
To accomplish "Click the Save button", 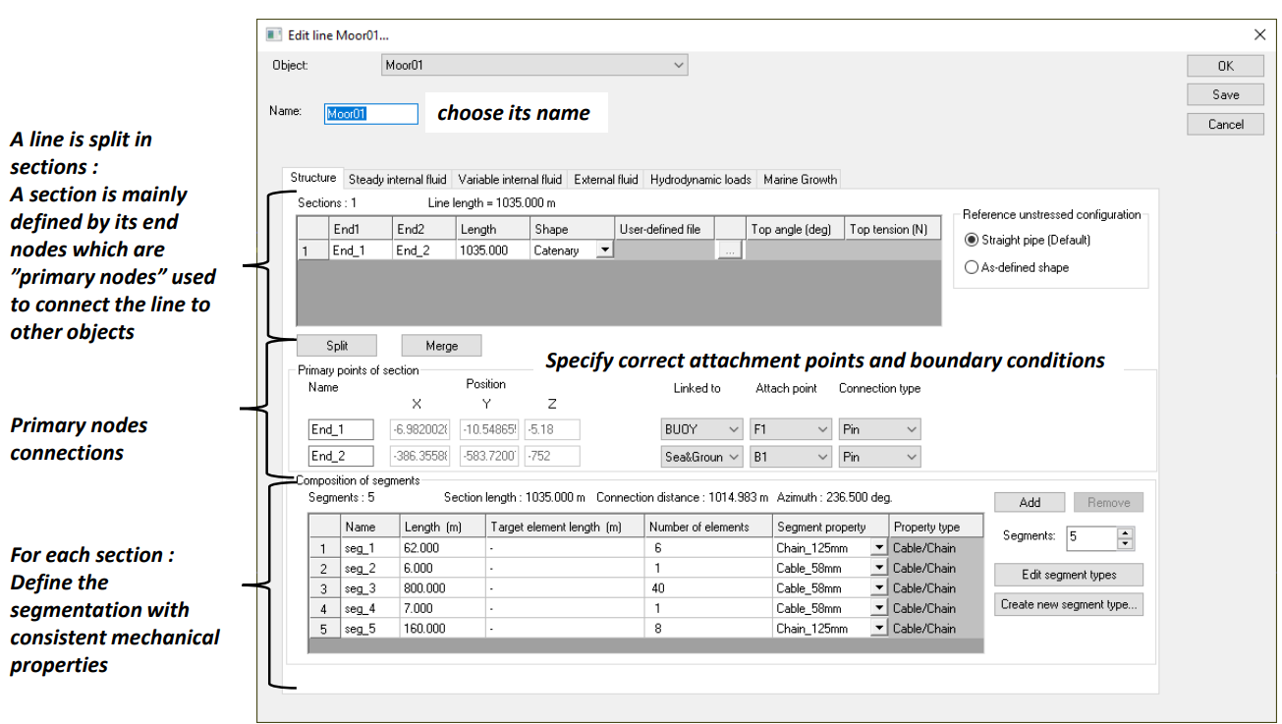I will click(1225, 95).
